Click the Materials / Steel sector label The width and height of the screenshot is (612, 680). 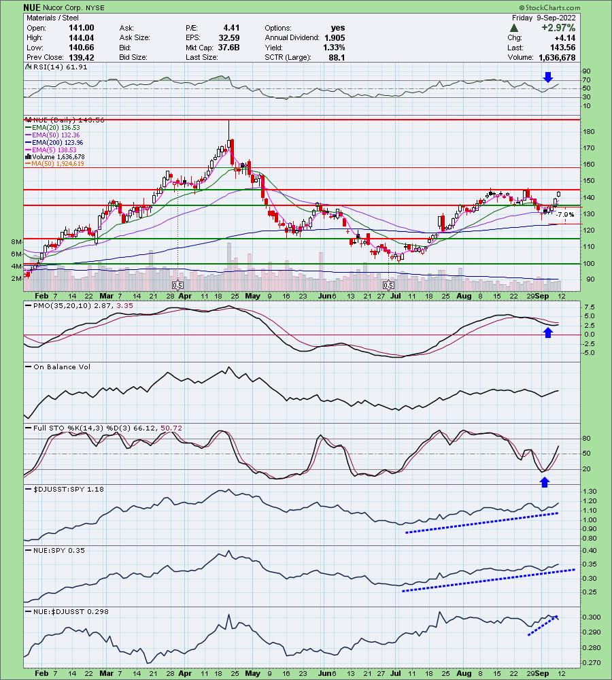(x=52, y=18)
